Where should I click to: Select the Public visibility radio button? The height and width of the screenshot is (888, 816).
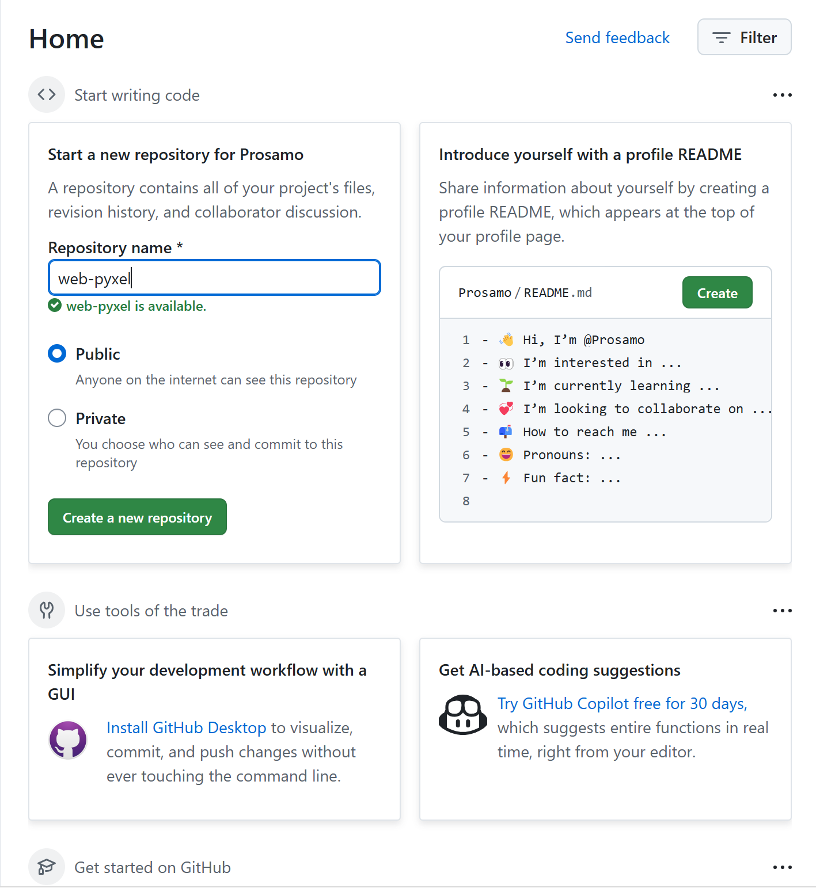pos(57,353)
